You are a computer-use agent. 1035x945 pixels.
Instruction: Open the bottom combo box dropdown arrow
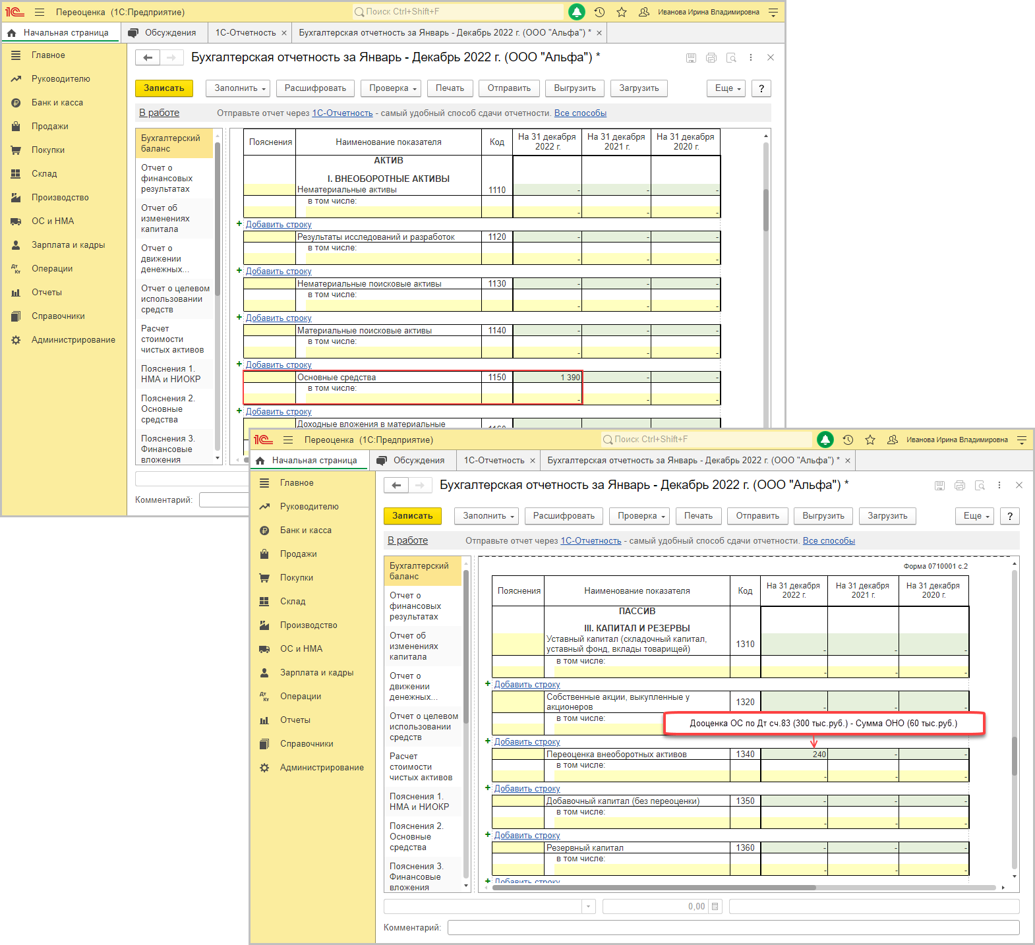pos(589,906)
